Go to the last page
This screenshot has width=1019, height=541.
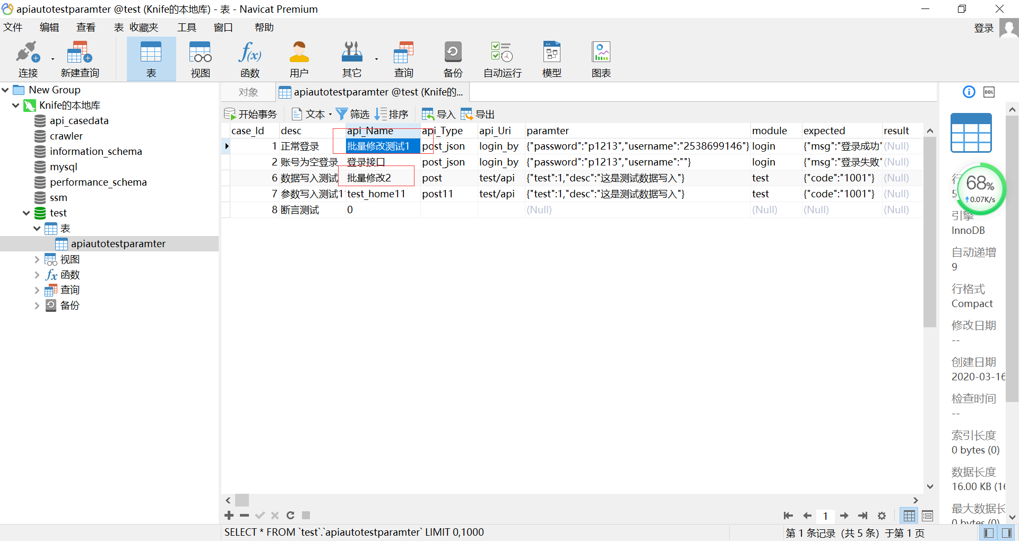(863, 516)
